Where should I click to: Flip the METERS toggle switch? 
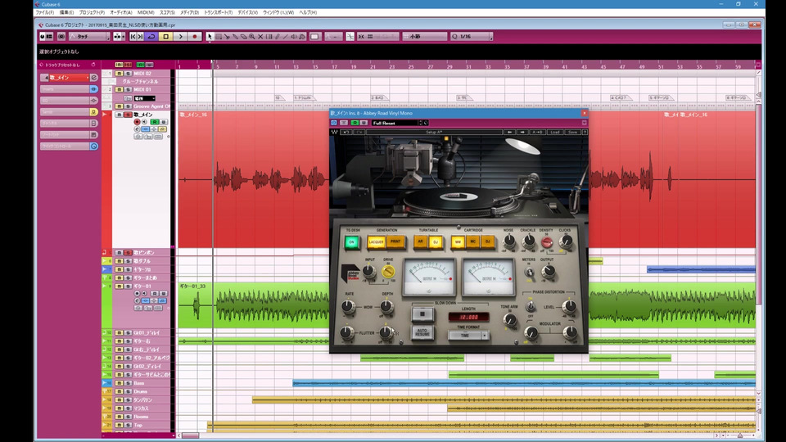[529, 272]
